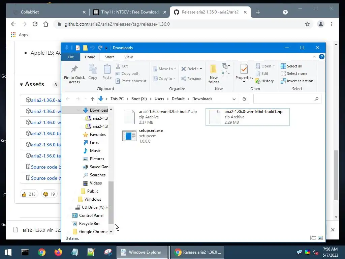The width and height of the screenshot is (345, 259).
Task: Bookmark this page with star icon
Action: coord(307,24)
